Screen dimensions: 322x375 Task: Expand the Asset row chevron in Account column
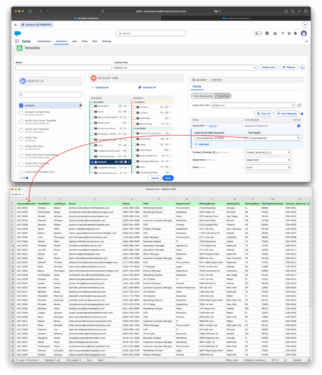pos(129,112)
